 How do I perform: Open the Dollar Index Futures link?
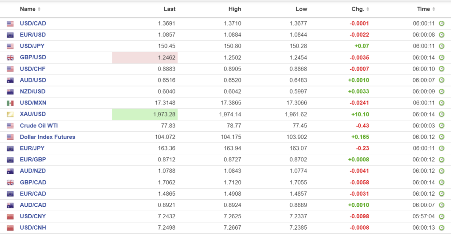tap(48, 137)
